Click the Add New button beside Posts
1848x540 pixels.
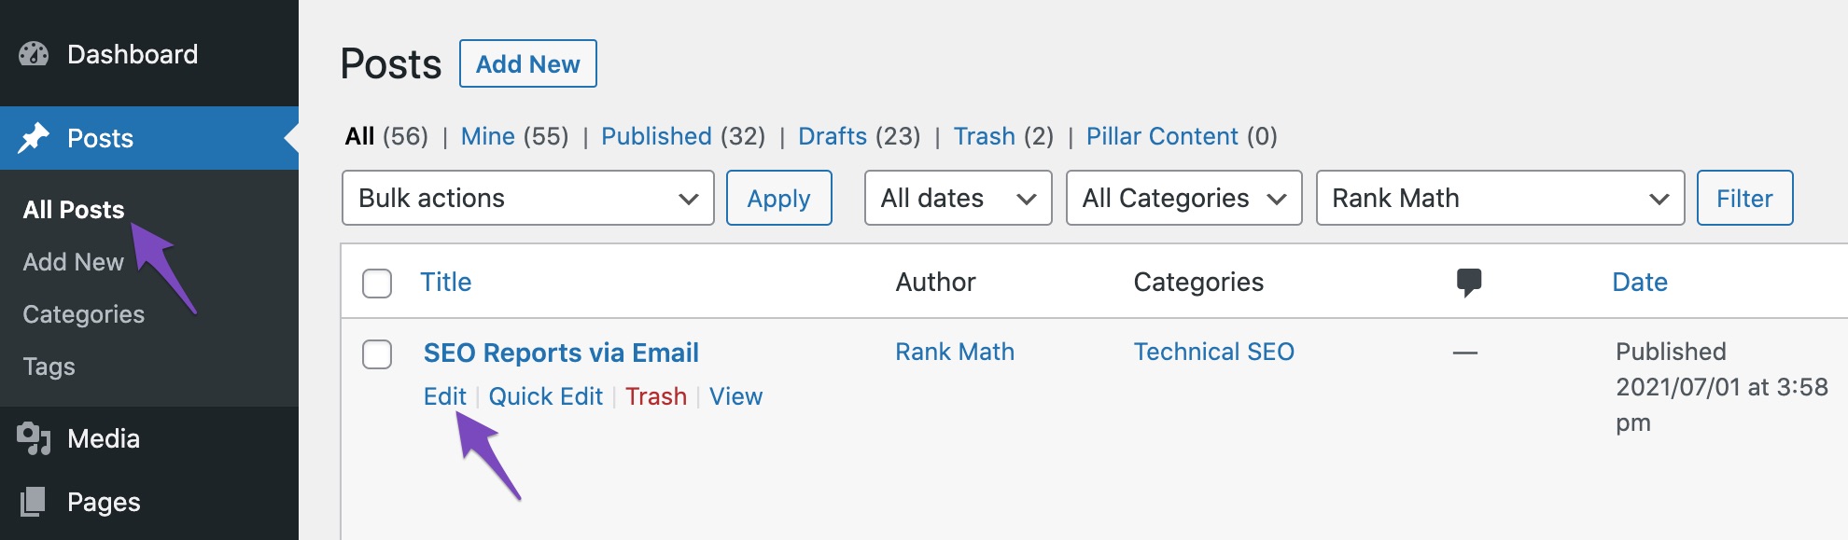click(x=528, y=63)
